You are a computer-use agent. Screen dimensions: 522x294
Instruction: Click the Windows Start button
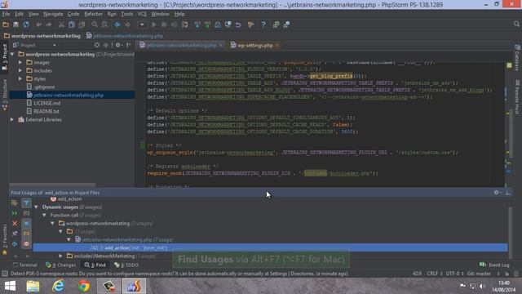[10, 287]
